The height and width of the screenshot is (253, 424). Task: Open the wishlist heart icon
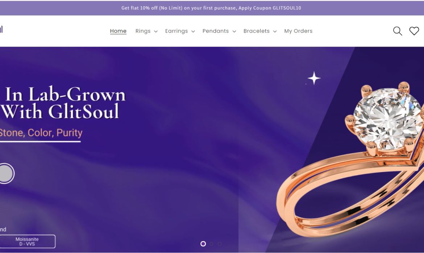[x=414, y=31]
